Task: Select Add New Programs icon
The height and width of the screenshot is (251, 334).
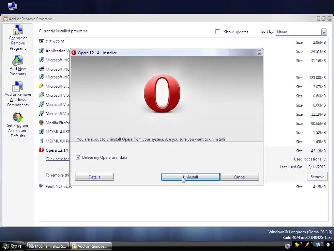Action: tap(18, 60)
